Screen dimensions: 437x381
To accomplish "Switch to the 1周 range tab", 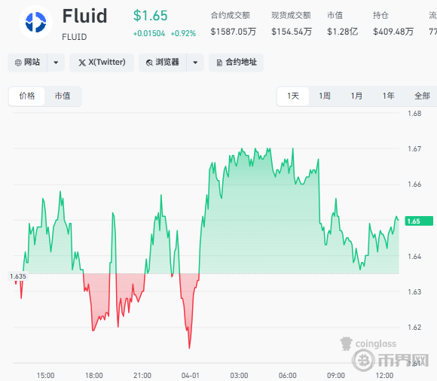I will click(325, 96).
